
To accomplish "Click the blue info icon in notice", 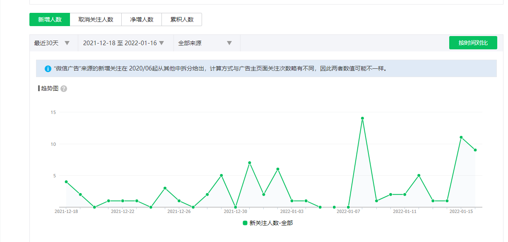I will (48, 69).
